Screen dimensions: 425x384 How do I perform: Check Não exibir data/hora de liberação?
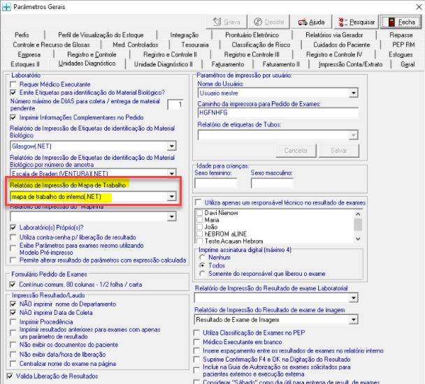(13, 355)
